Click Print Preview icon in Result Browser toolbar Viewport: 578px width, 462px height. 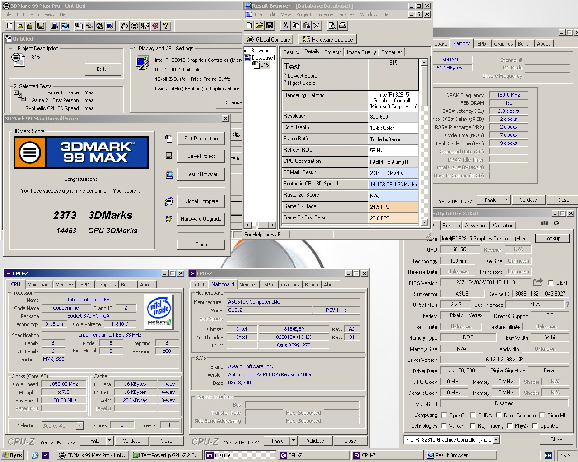[x=332, y=25]
